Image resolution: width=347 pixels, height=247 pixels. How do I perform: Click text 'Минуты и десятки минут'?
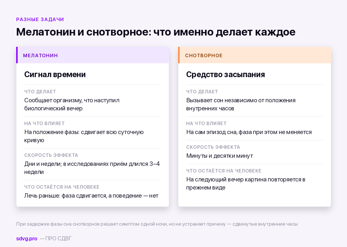pyautogui.click(x=219, y=156)
